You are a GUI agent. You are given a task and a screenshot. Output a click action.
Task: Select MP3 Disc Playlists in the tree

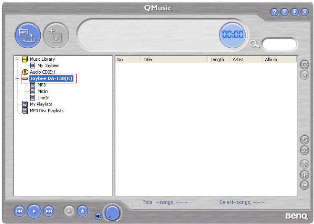[47, 111]
